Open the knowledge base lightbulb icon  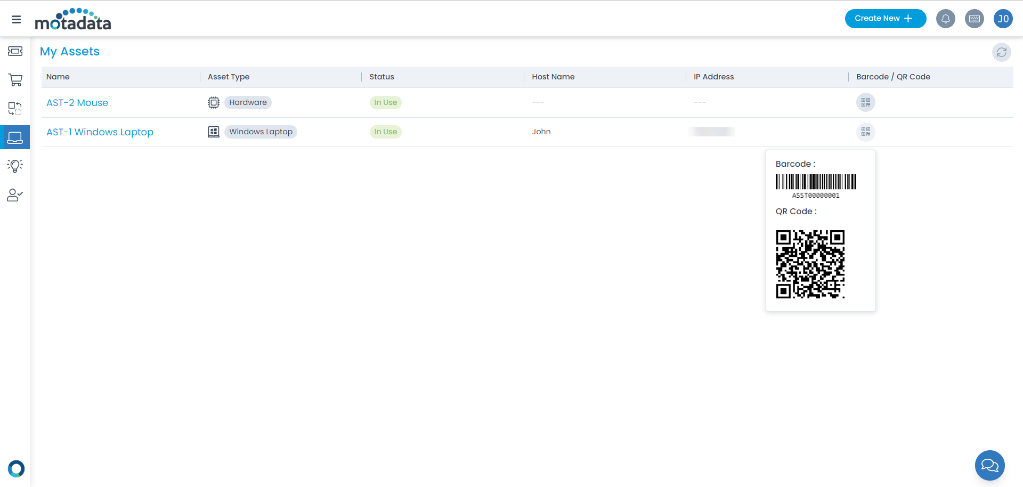15,166
